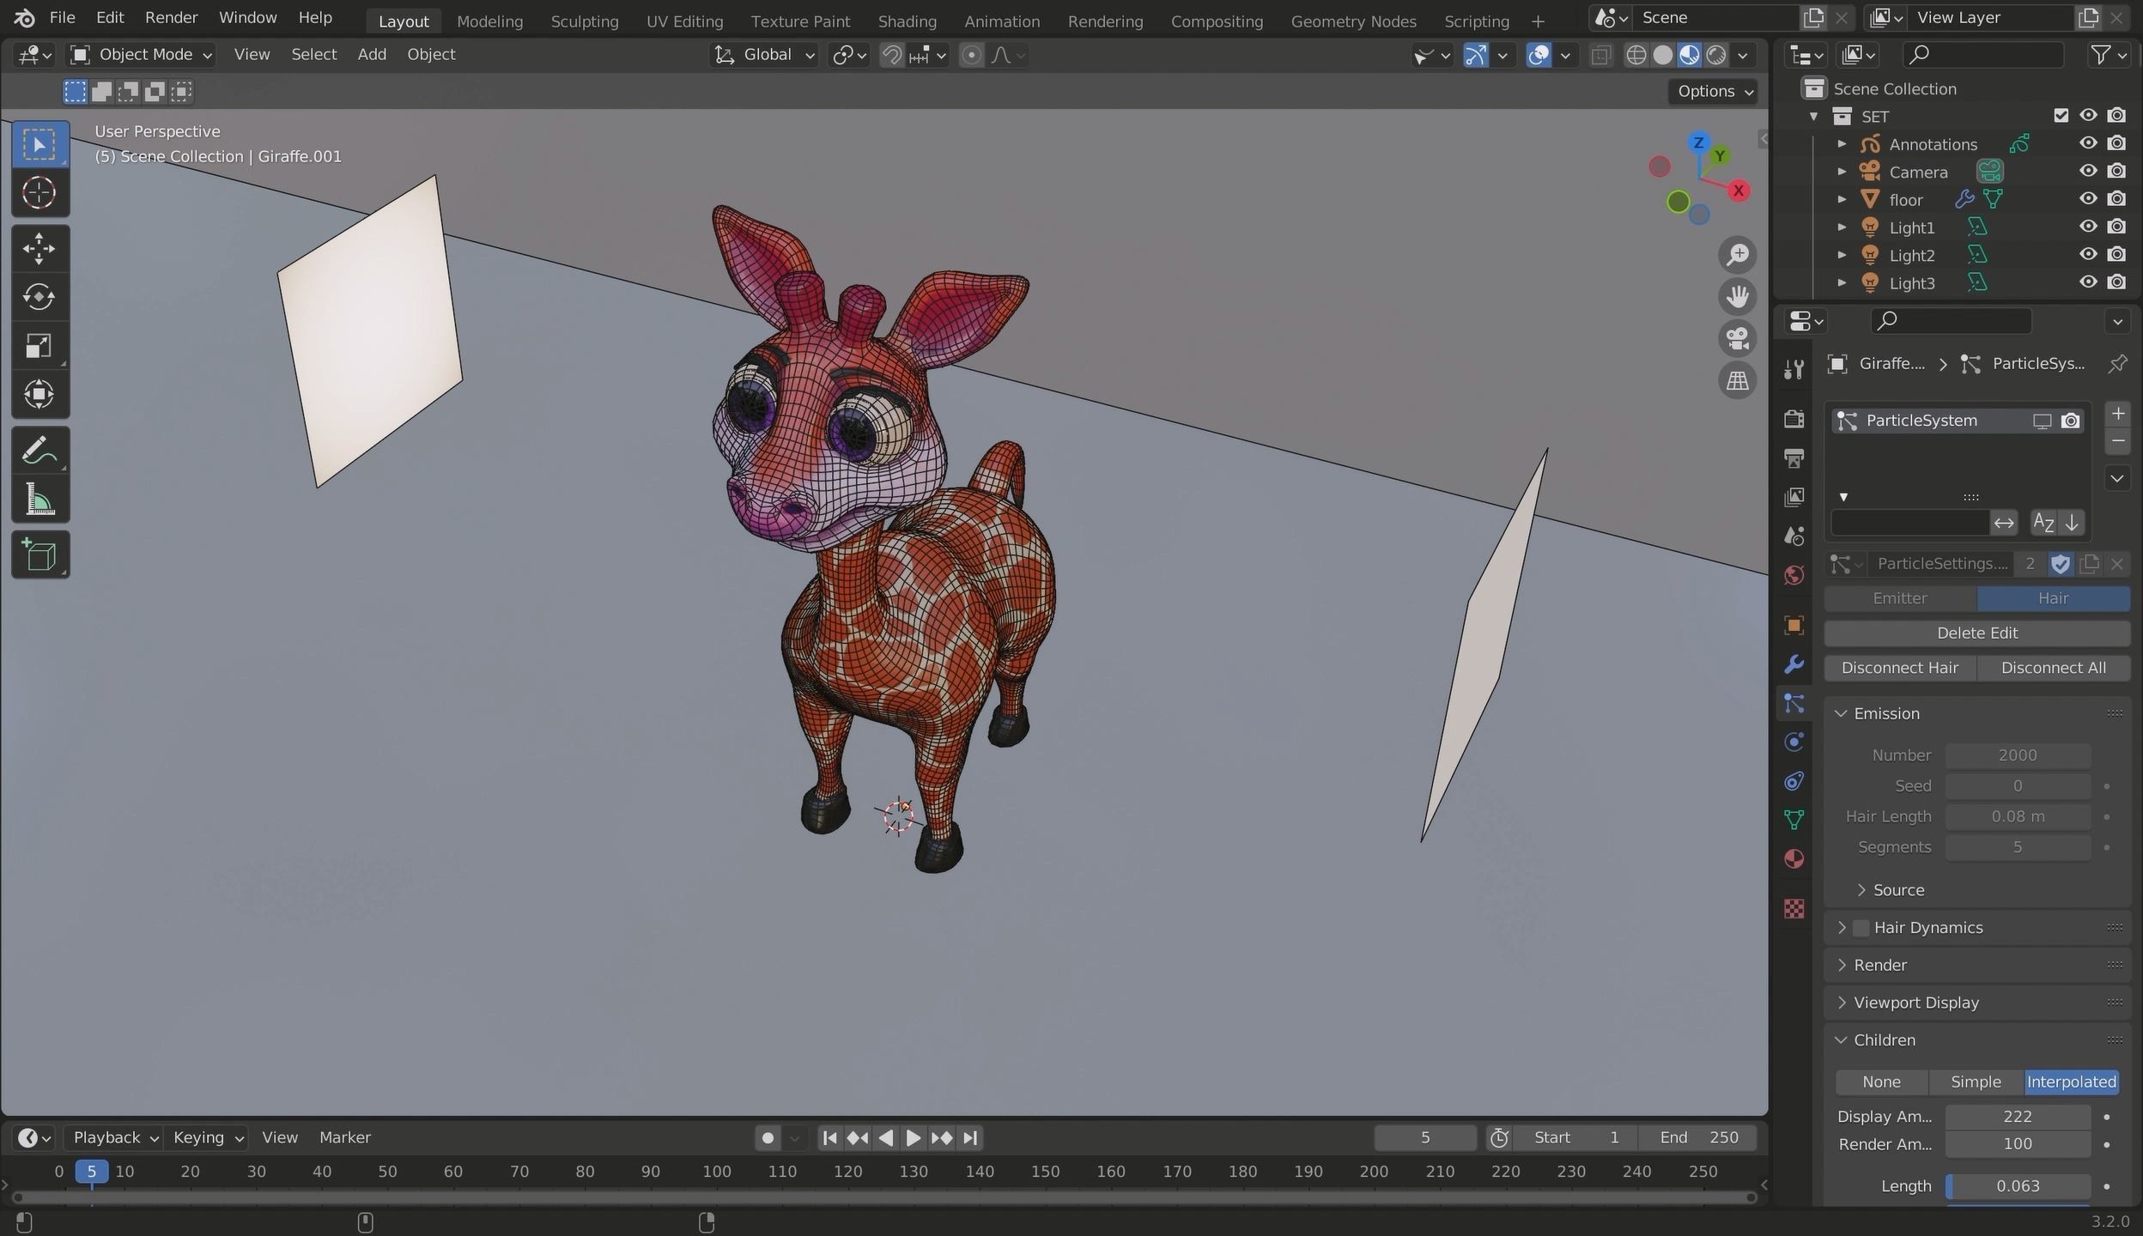Play the animation forward
The image size is (2143, 1236).
914,1138
